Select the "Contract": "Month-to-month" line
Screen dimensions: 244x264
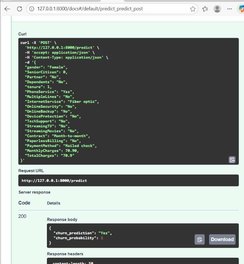point(57,136)
